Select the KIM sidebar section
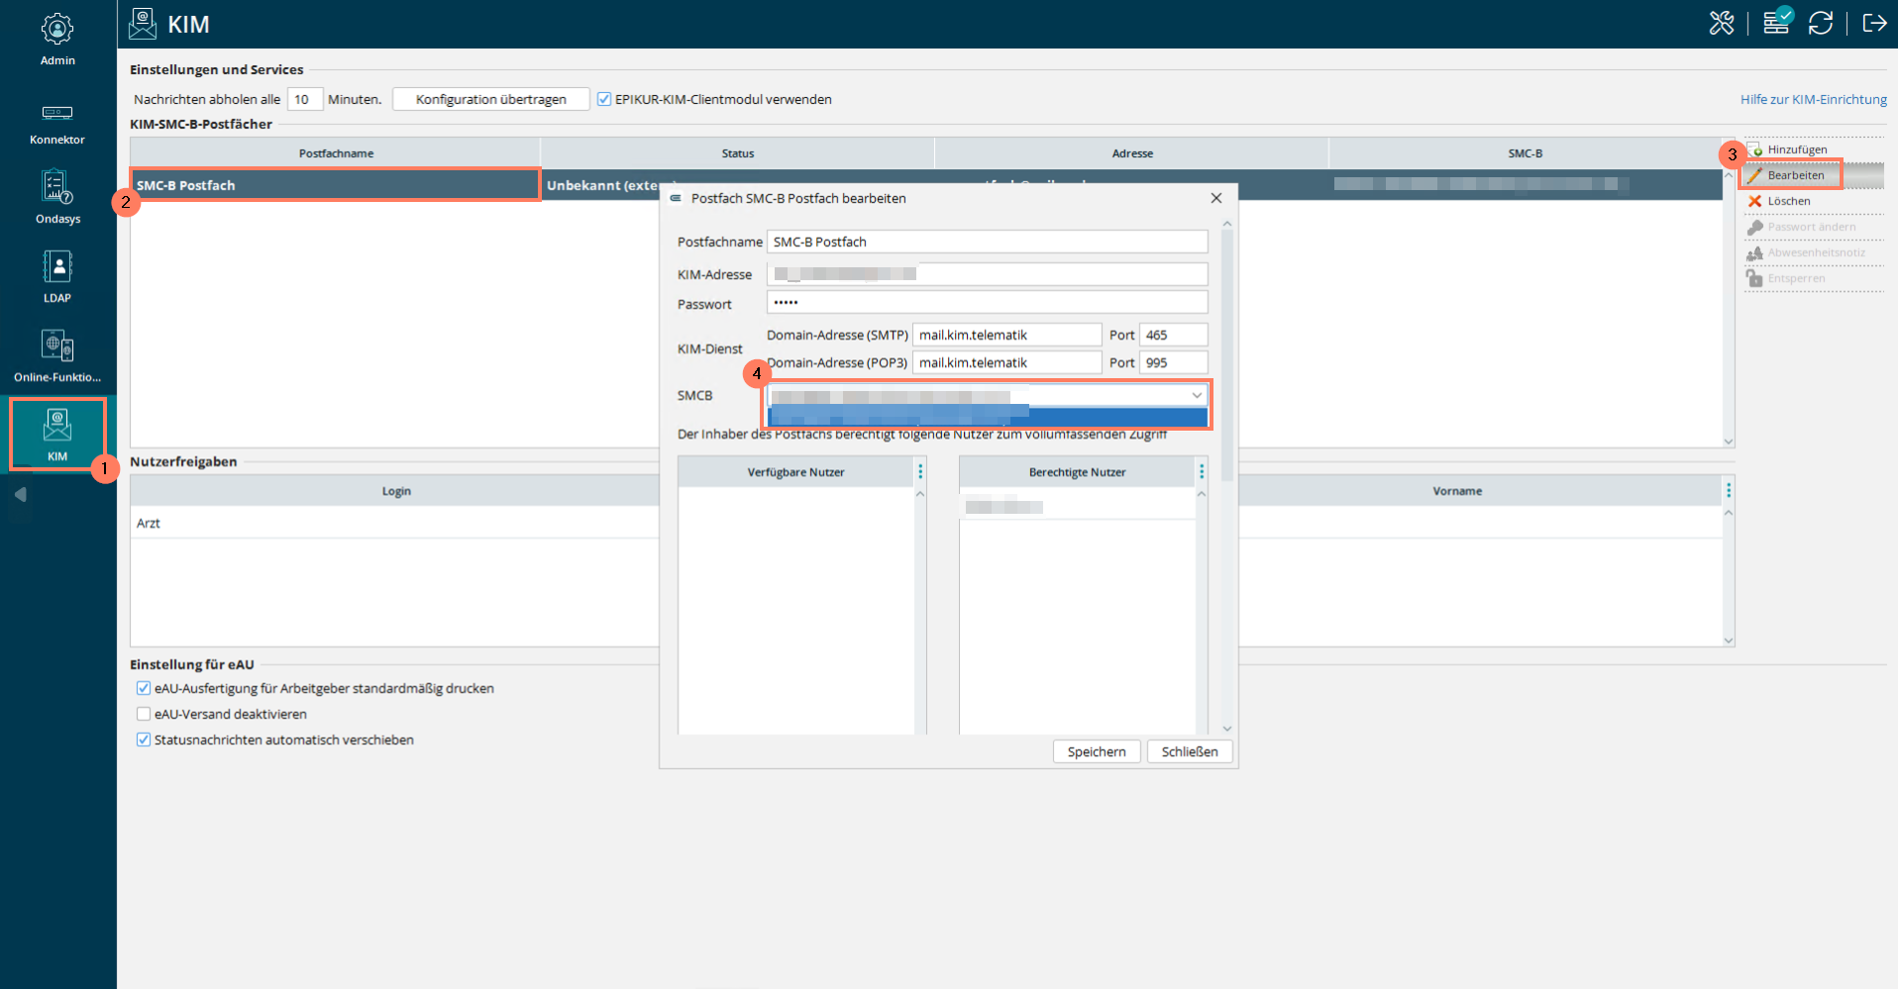Screen dimensions: 1898x989 pyautogui.click(x=57, y=435)
